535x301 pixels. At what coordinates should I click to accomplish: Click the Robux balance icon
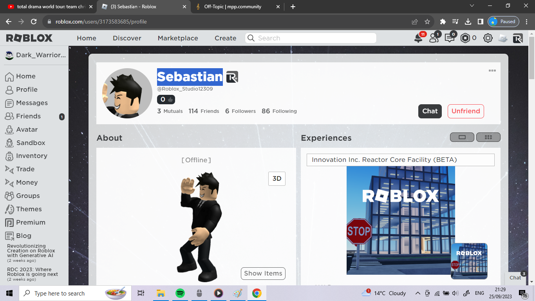(465, 38)
